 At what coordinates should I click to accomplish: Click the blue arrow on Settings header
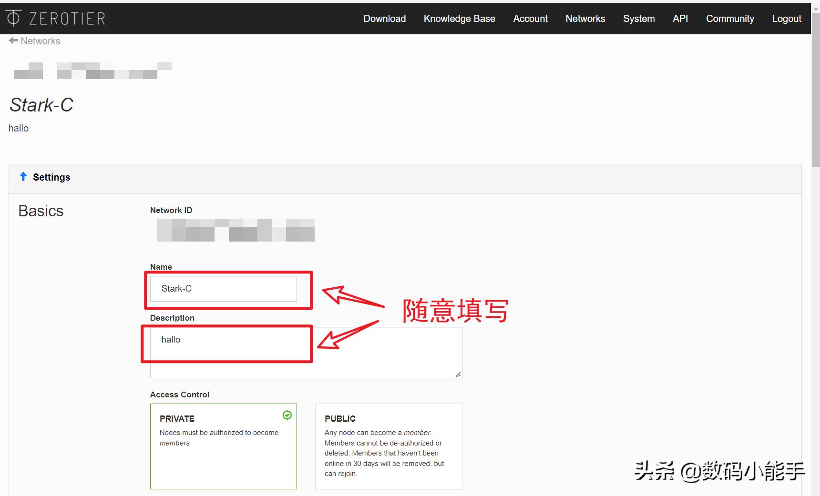coord(23,176)
